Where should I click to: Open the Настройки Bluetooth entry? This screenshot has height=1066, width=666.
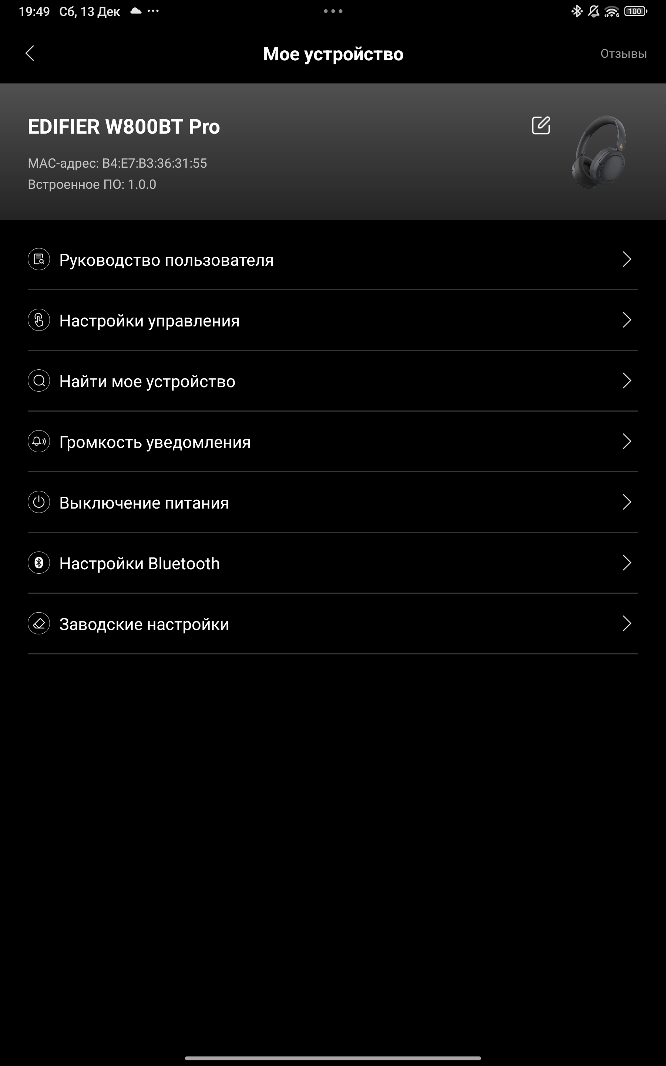(x=333, y=563)
